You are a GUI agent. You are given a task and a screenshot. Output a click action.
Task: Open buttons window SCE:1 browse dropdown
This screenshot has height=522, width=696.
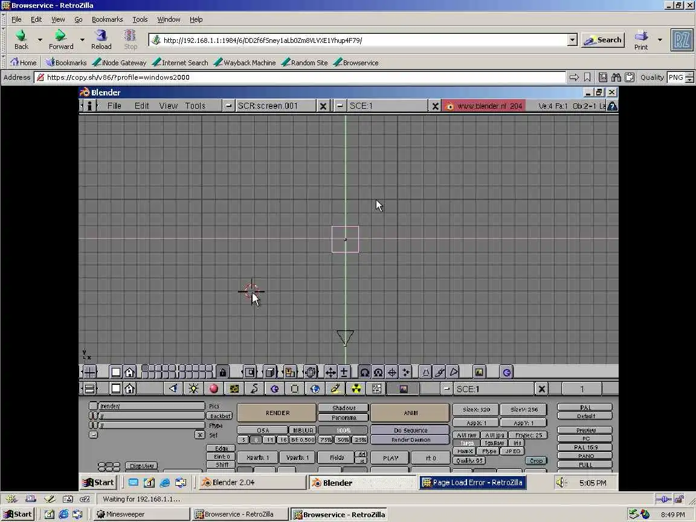click(446, 389)
